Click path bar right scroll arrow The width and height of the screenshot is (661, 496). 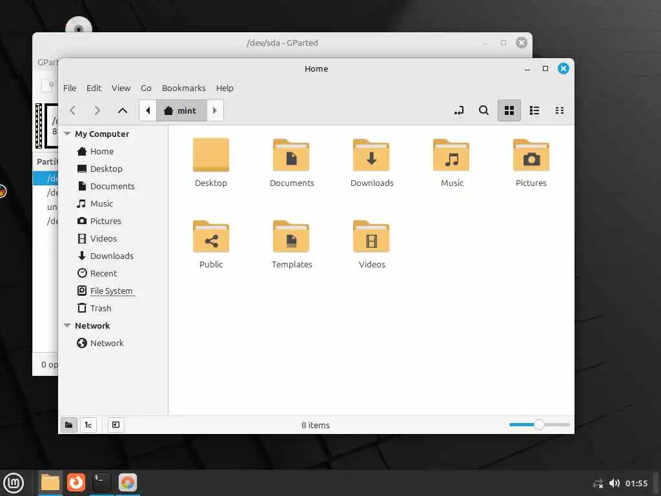(214, 110)
